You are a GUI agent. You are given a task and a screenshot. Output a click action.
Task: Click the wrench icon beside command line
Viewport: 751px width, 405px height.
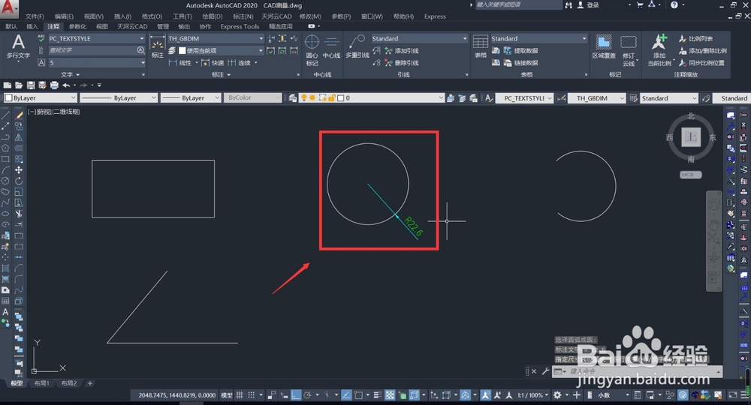545,371
